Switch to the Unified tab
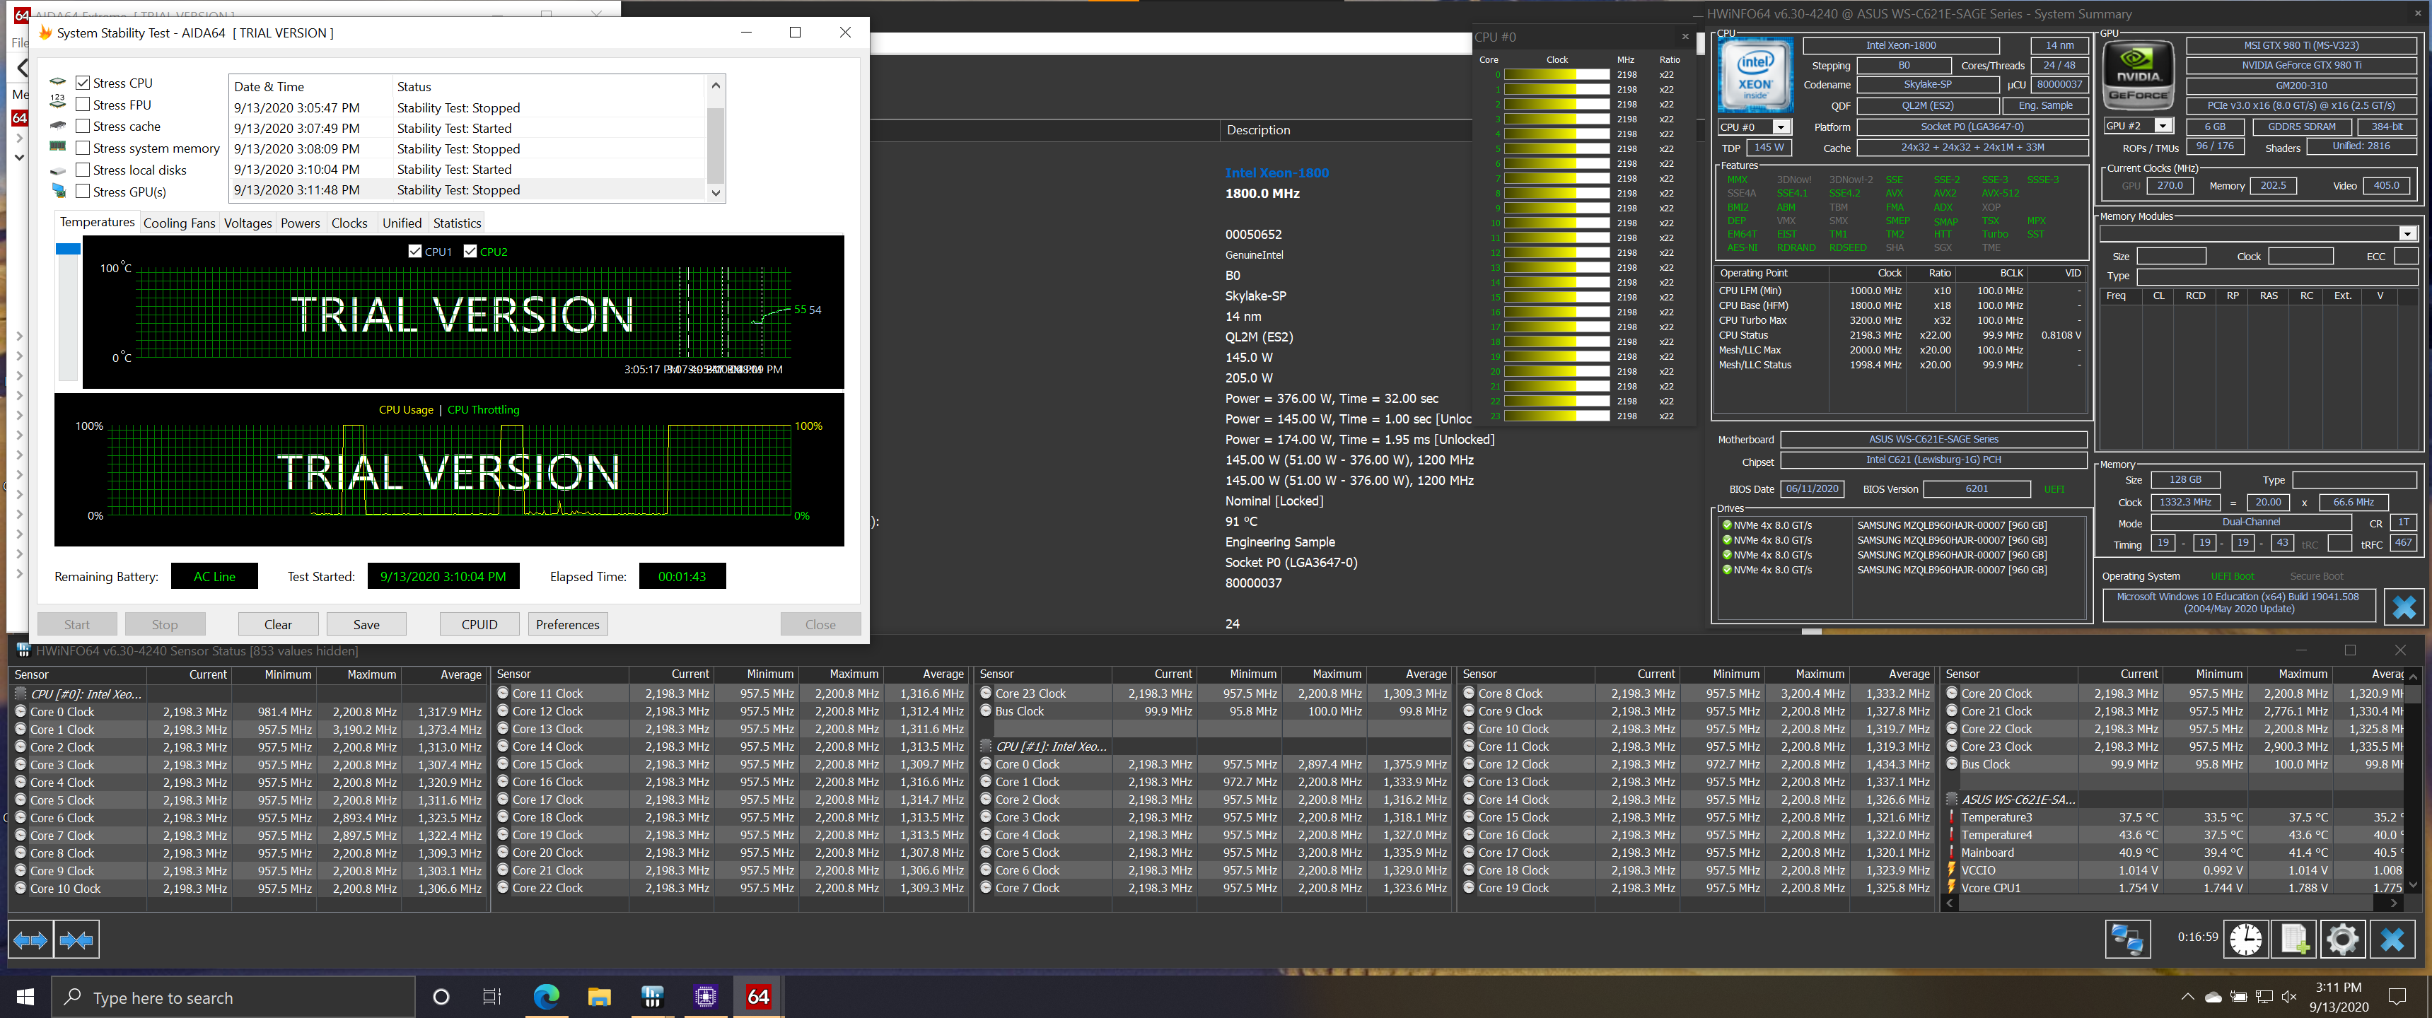2432x1018 pixels. pos(402,223)
